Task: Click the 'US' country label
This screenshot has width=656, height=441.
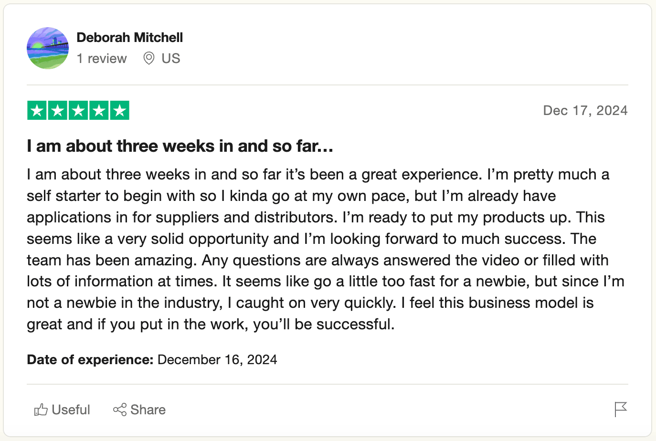Action: pos(170,58)
